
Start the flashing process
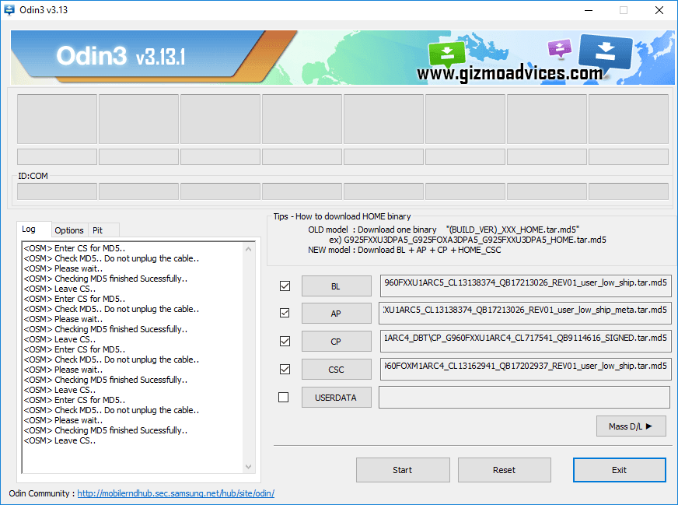(403, 470)
